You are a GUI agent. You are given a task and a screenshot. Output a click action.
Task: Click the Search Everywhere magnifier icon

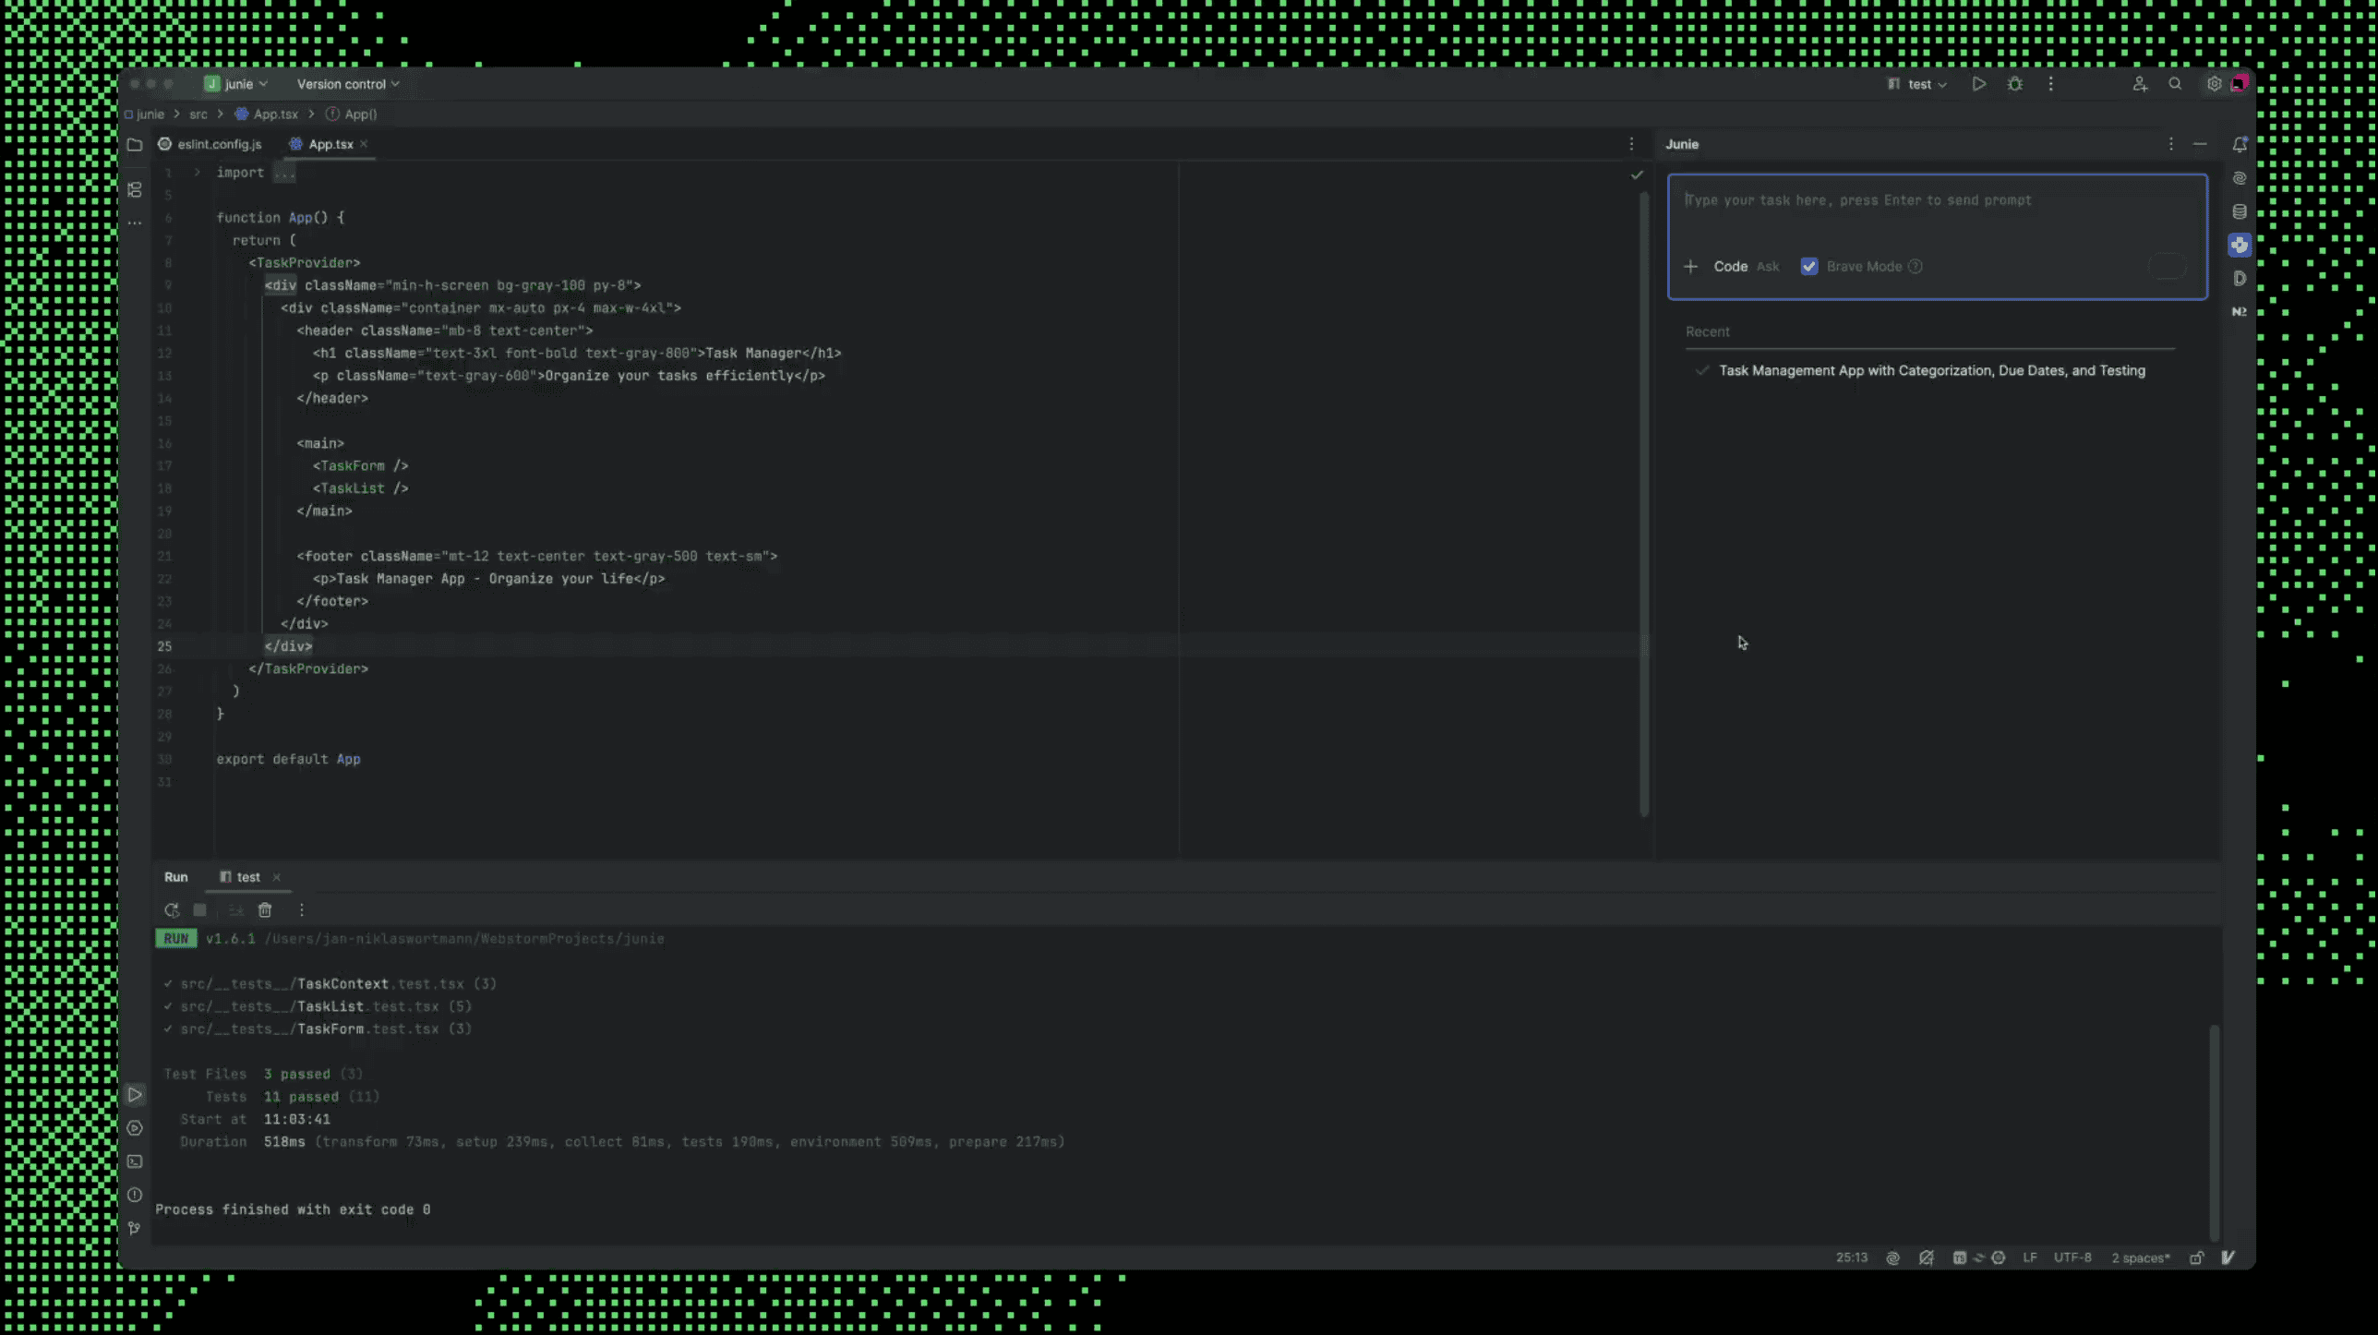(x=2175, y=84)
